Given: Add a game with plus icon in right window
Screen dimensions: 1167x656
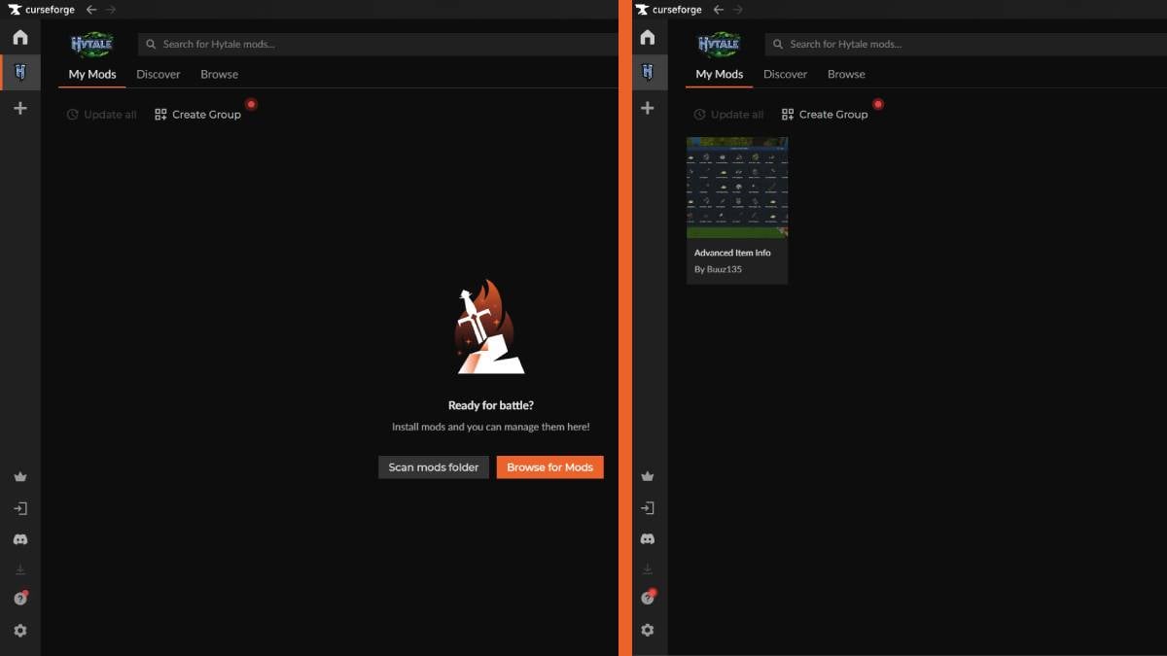Looking at the screenshot, I should 647,108.
